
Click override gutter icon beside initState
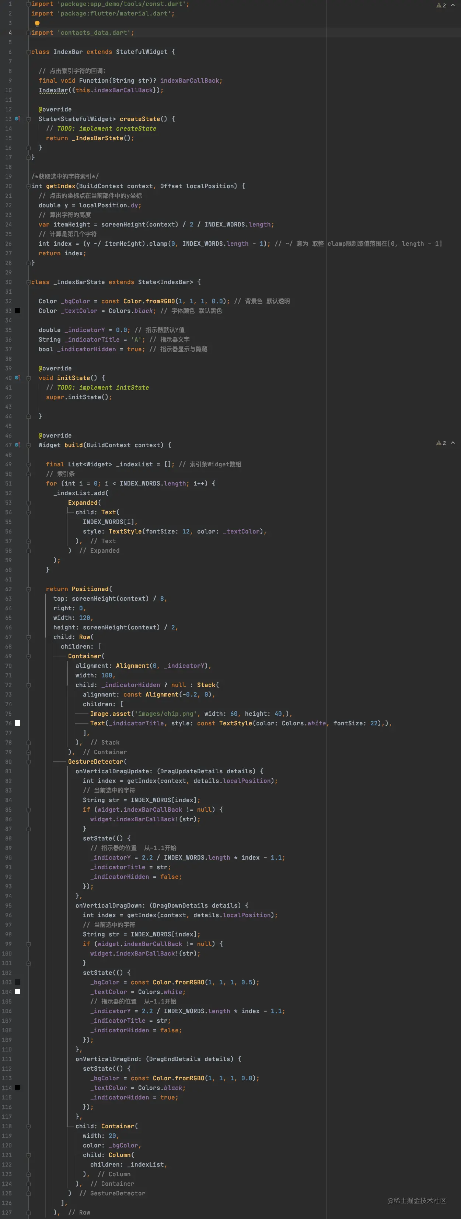17,378
